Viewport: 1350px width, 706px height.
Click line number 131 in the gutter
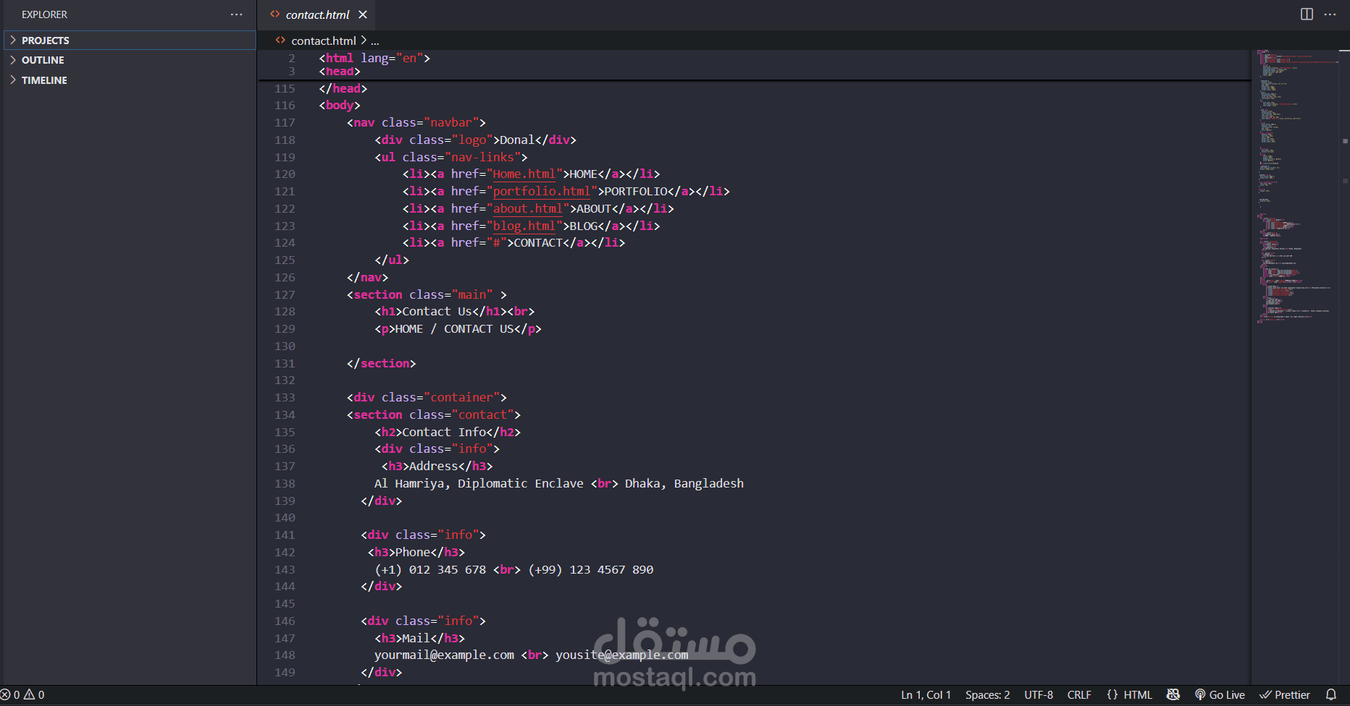pyautogui.click(x=285, y=363)
